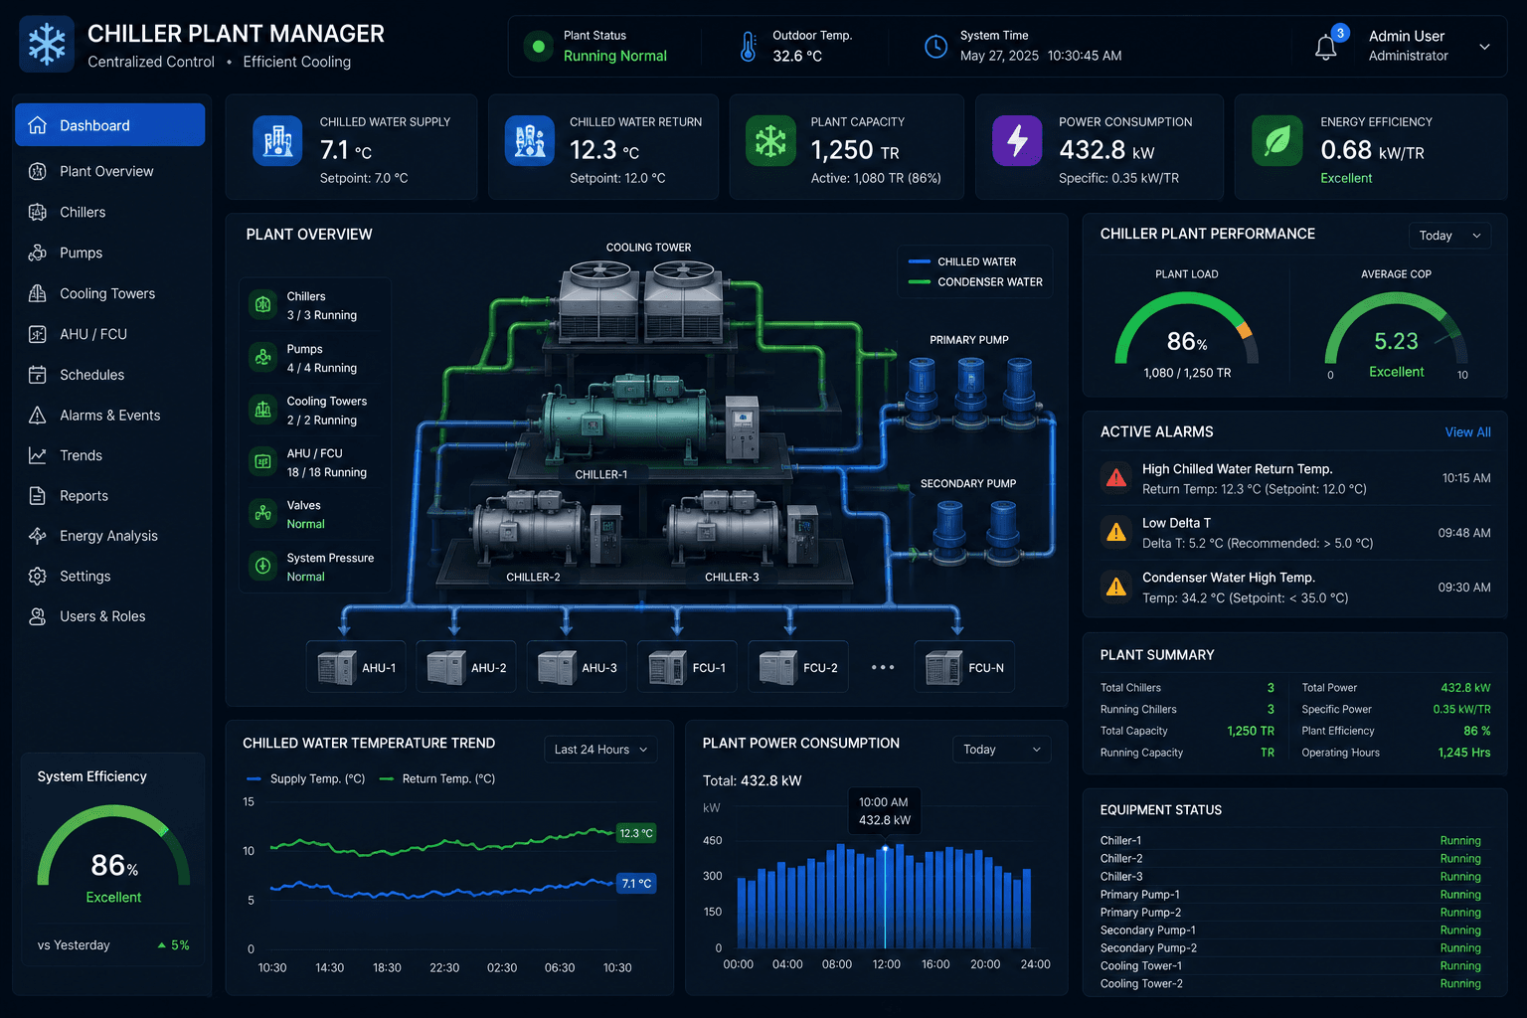Screen dimensions: 1527x1018
Task: Click the Plant Load 86% gauge
Action: (1187, 329)
